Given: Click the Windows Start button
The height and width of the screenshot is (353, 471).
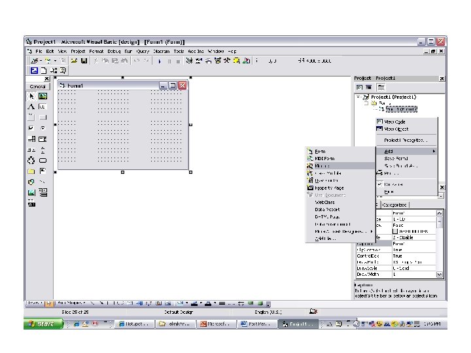Looking at the screenshot, I should coord(44,324).
